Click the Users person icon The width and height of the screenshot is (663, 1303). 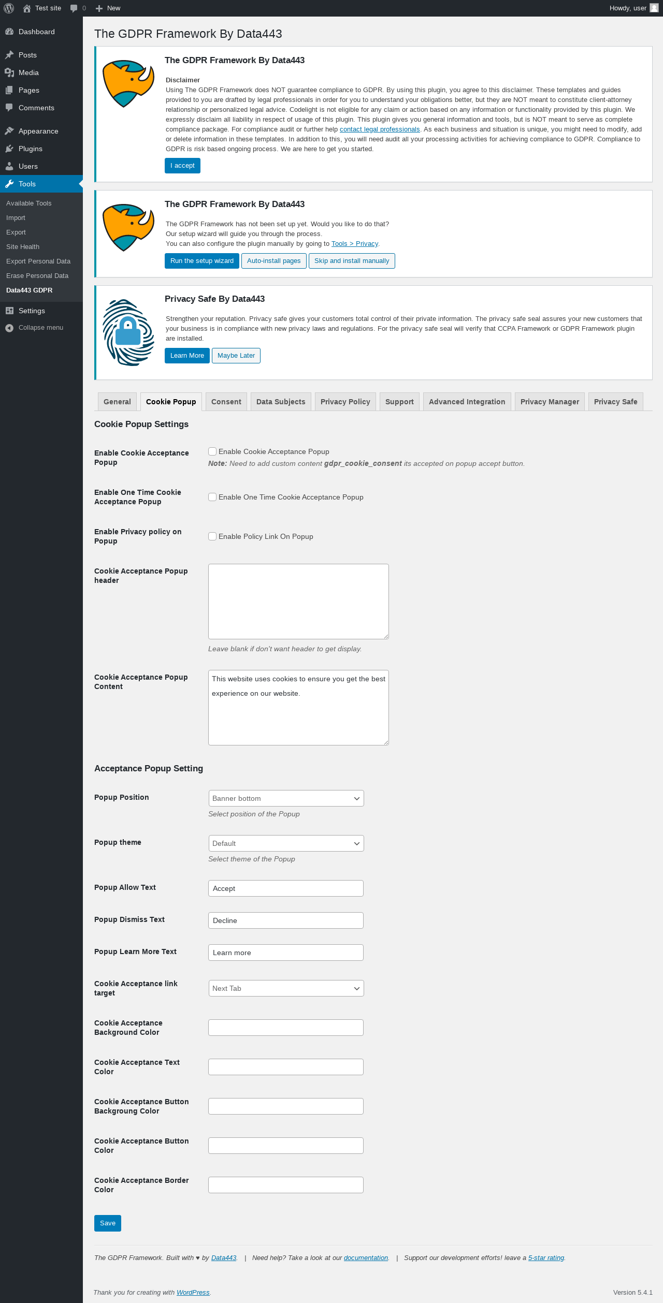9,166
